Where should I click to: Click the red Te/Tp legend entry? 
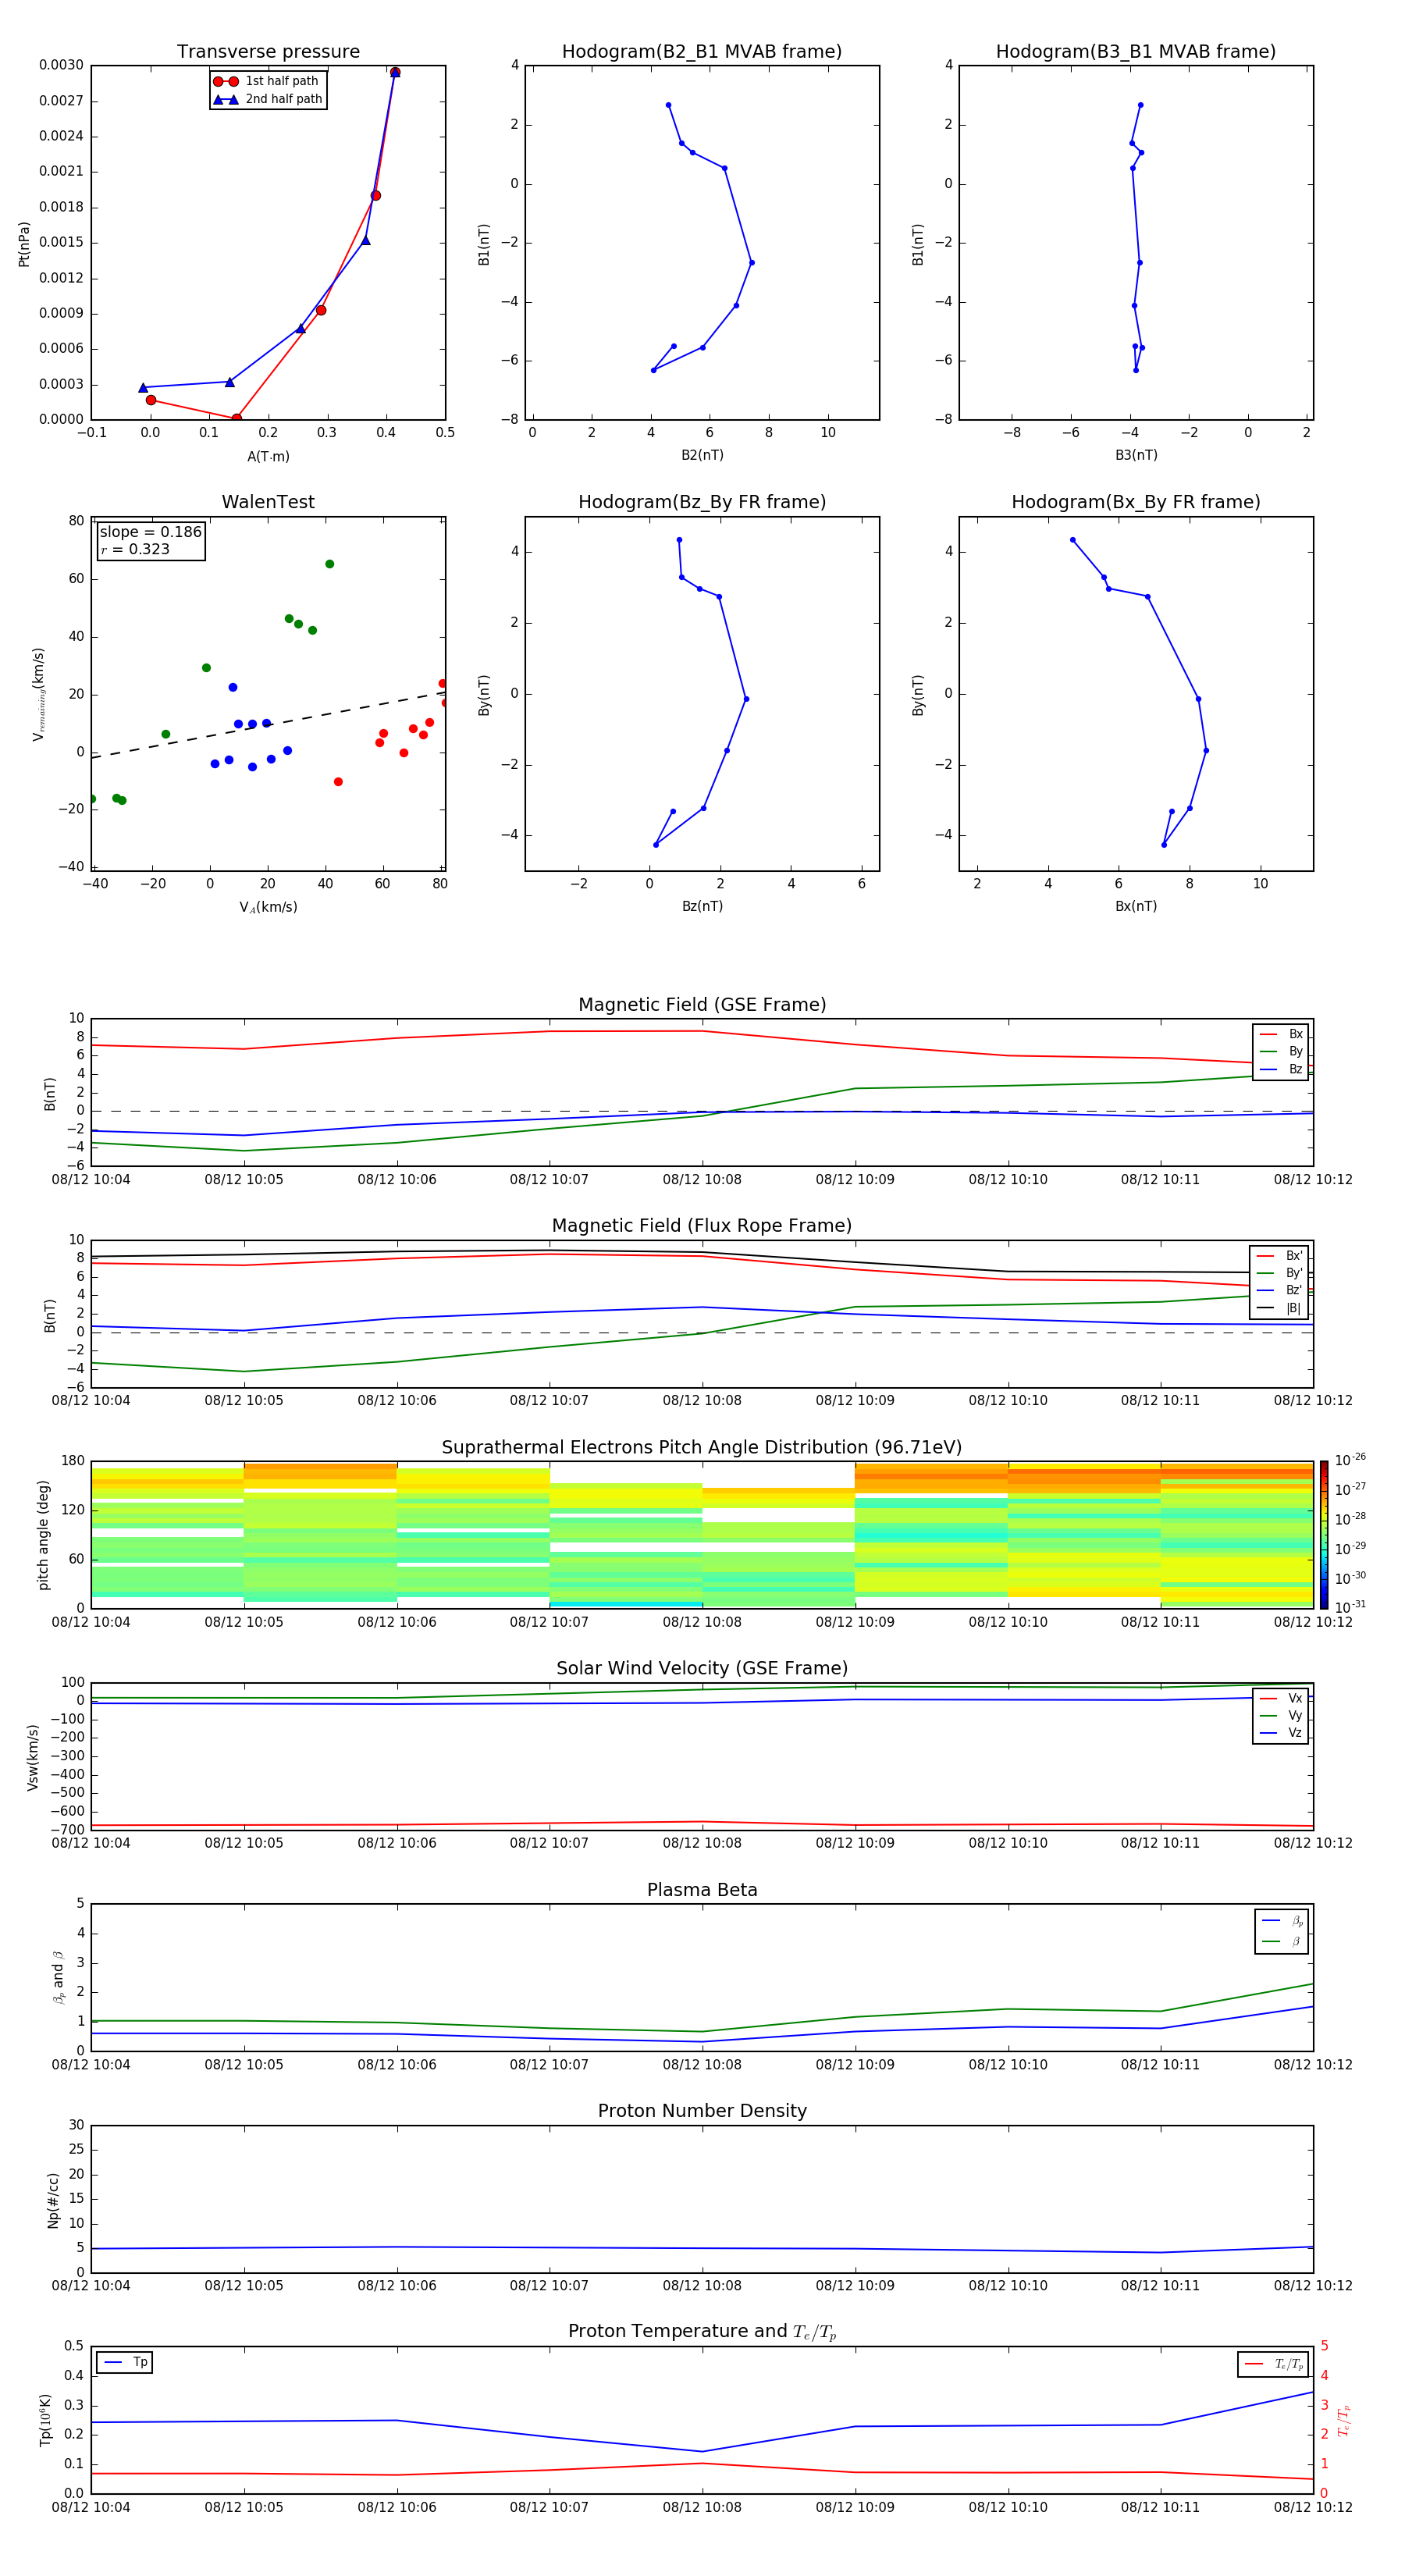(1274, 2364)
